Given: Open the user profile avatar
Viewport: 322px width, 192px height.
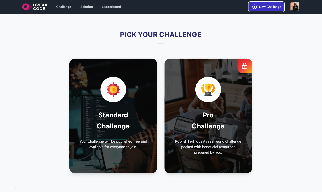Looking at the screenshot, I should point(295,7).
